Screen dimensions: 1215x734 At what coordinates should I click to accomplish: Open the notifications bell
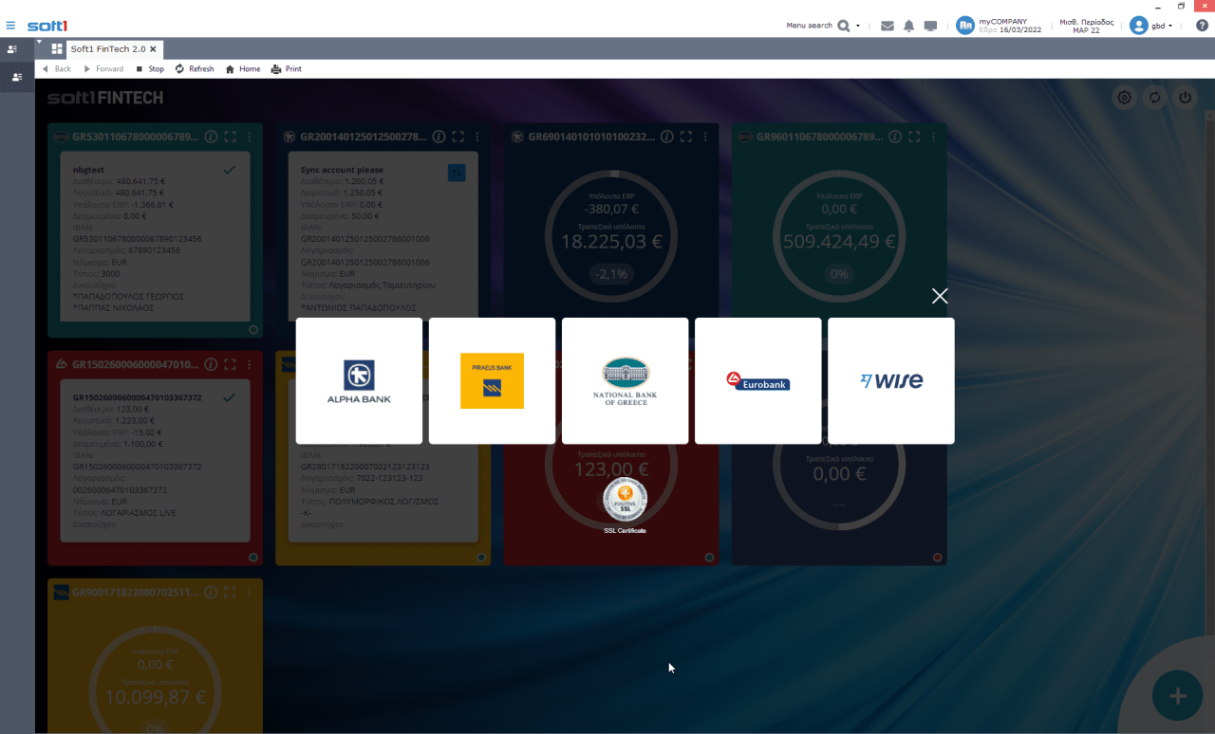coord(908,26)
